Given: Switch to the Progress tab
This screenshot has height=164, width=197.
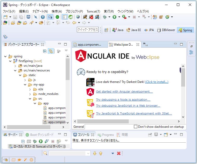Looking at the screenshot, I should point(106,135).
